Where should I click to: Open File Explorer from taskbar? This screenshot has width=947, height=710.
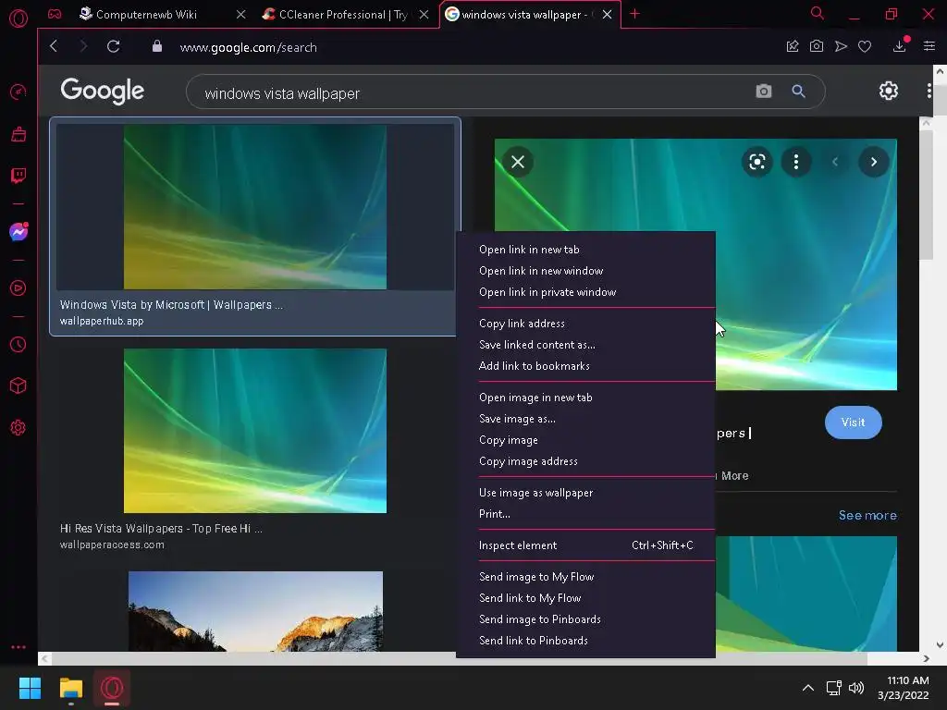click(70, 688)
